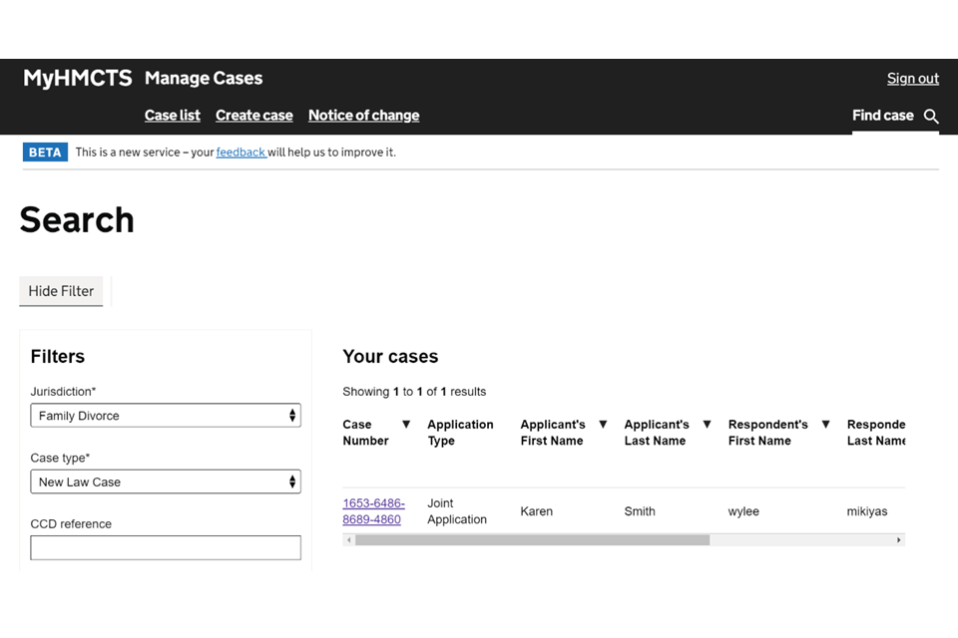Open the feedback link in banner
The height and width of the screenshot is (638, 958).
click(x=240, y=153)
